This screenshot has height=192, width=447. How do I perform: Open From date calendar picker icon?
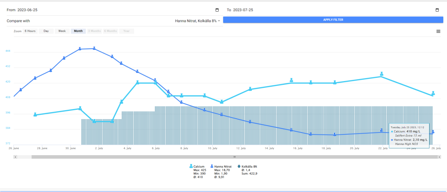(217, 10)
